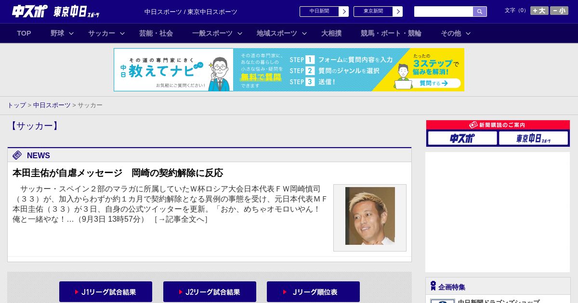Click the 教えてナビ banner advertisement

click(x=289, y=70)
